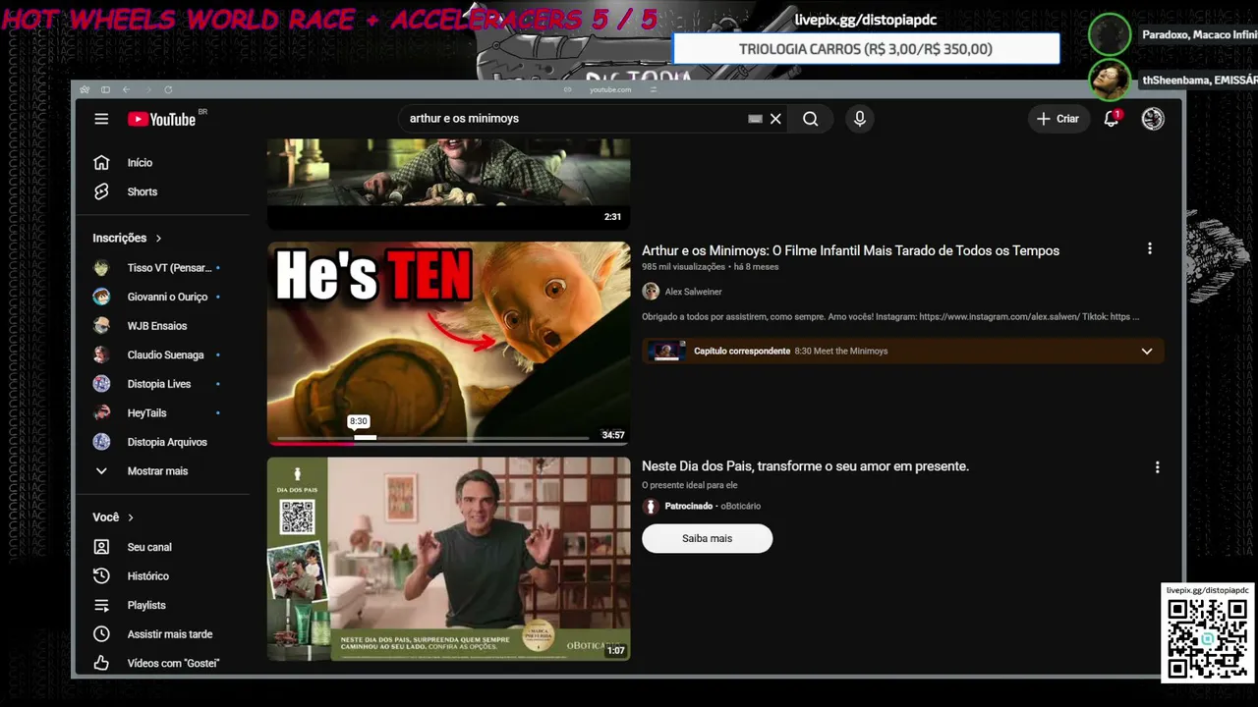Image resolution: width=1258 pixels, height=707 pixels.
Task: Open the YouTube guide hamburger menu
Action: coord(101,119)
